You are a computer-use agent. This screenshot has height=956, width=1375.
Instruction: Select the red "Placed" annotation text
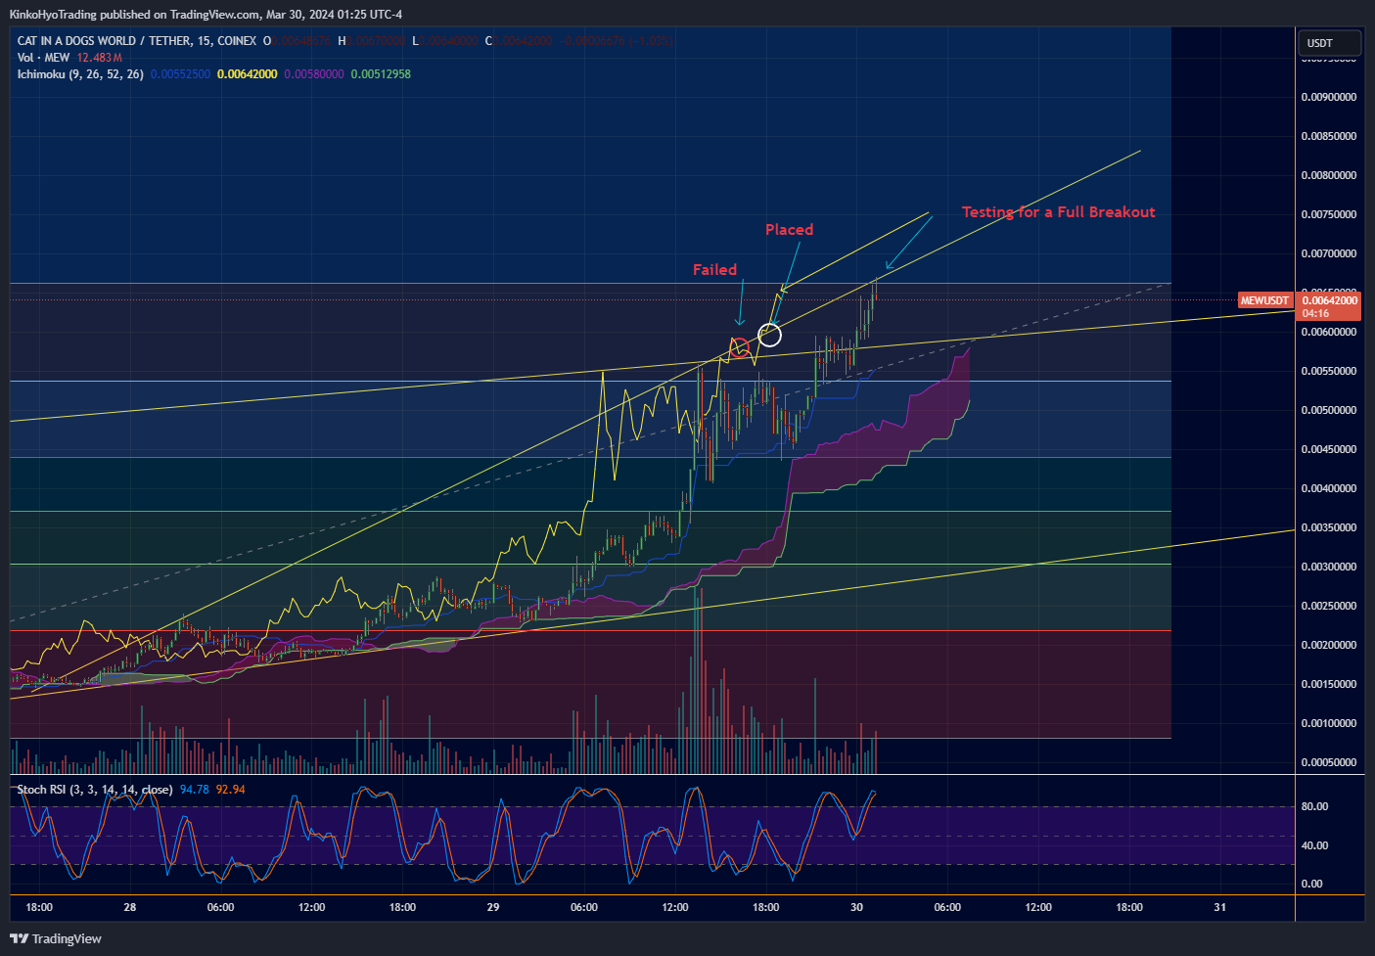[789, 229]
